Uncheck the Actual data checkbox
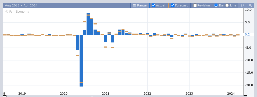The width and height of the screenshot is (257, 97). 154,5
